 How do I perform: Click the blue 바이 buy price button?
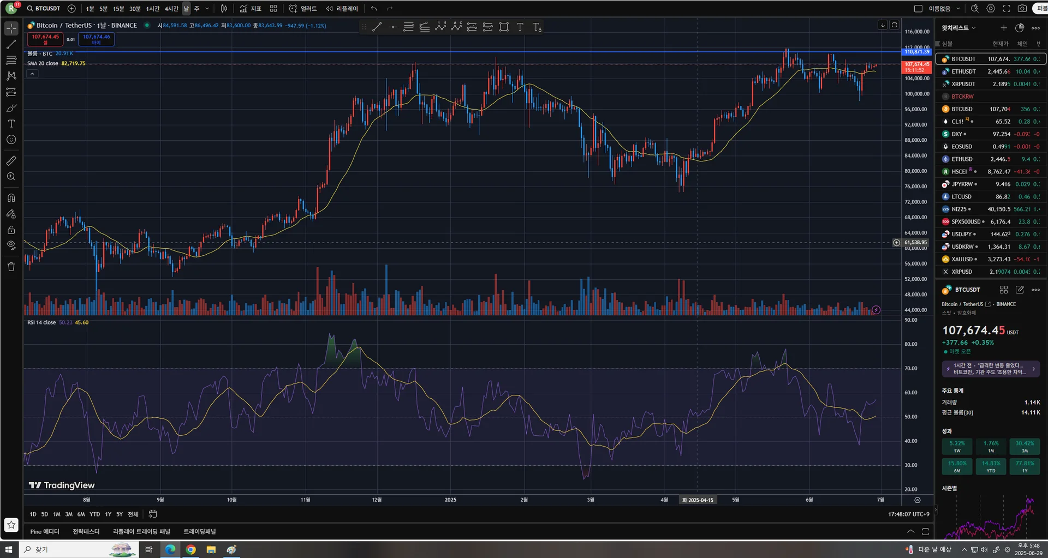96,39
